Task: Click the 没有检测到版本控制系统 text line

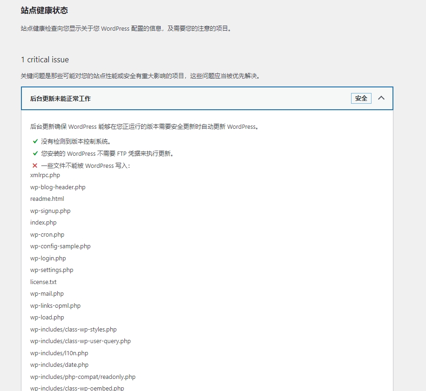Action: [76, 141]
